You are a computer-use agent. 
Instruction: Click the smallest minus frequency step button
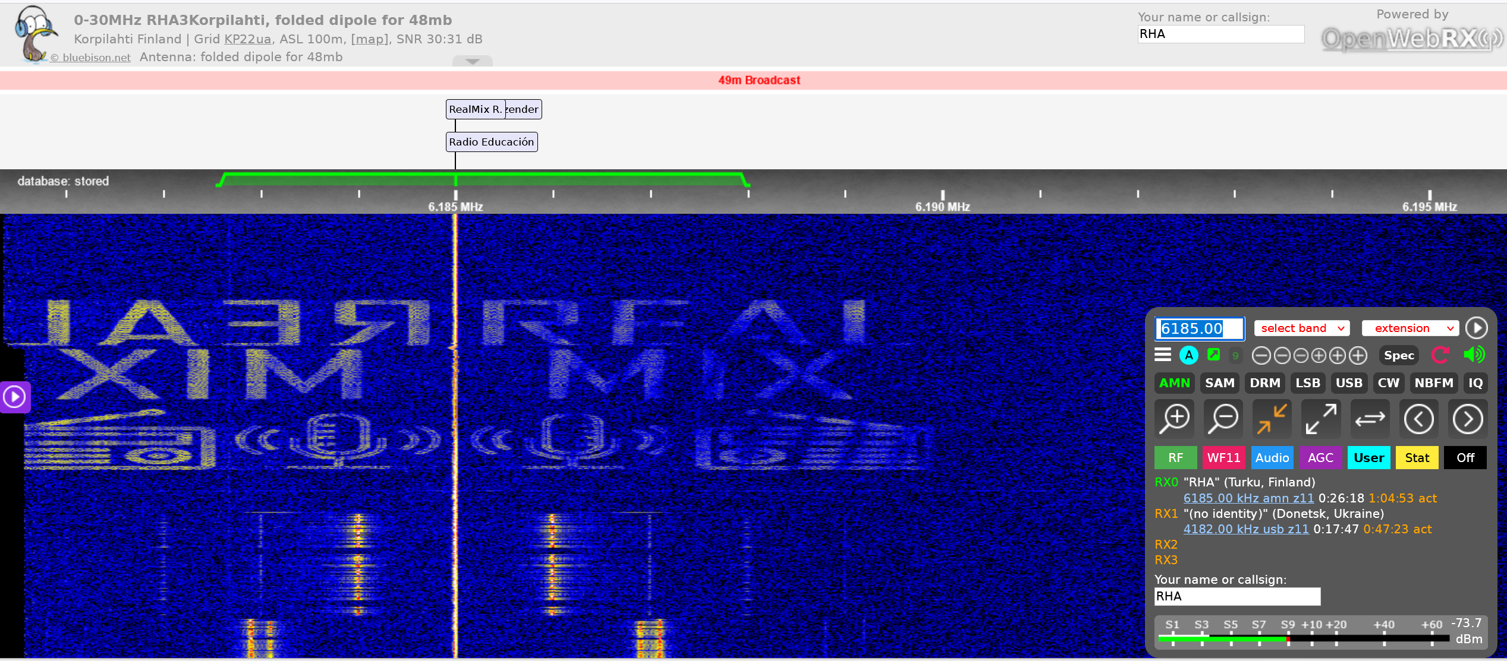tap(1301, 356)
